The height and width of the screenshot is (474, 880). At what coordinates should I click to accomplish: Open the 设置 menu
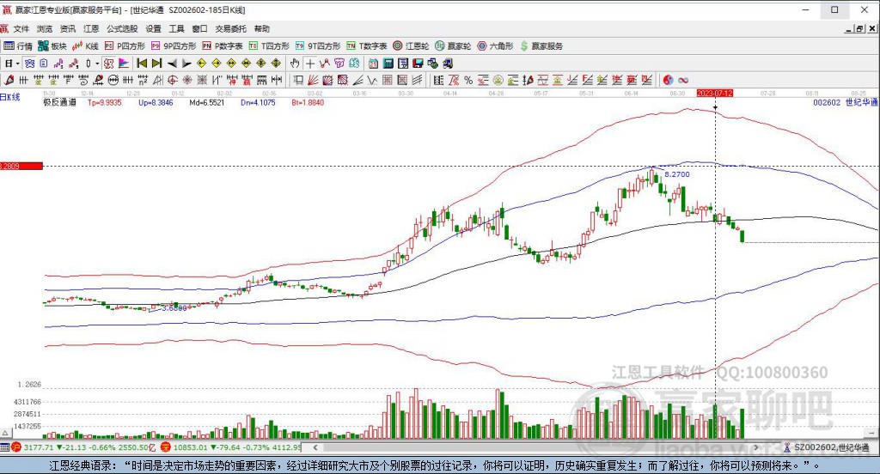(x=153, y=28)
